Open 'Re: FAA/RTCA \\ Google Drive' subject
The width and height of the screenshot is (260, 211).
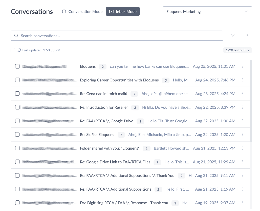(106, 121)
